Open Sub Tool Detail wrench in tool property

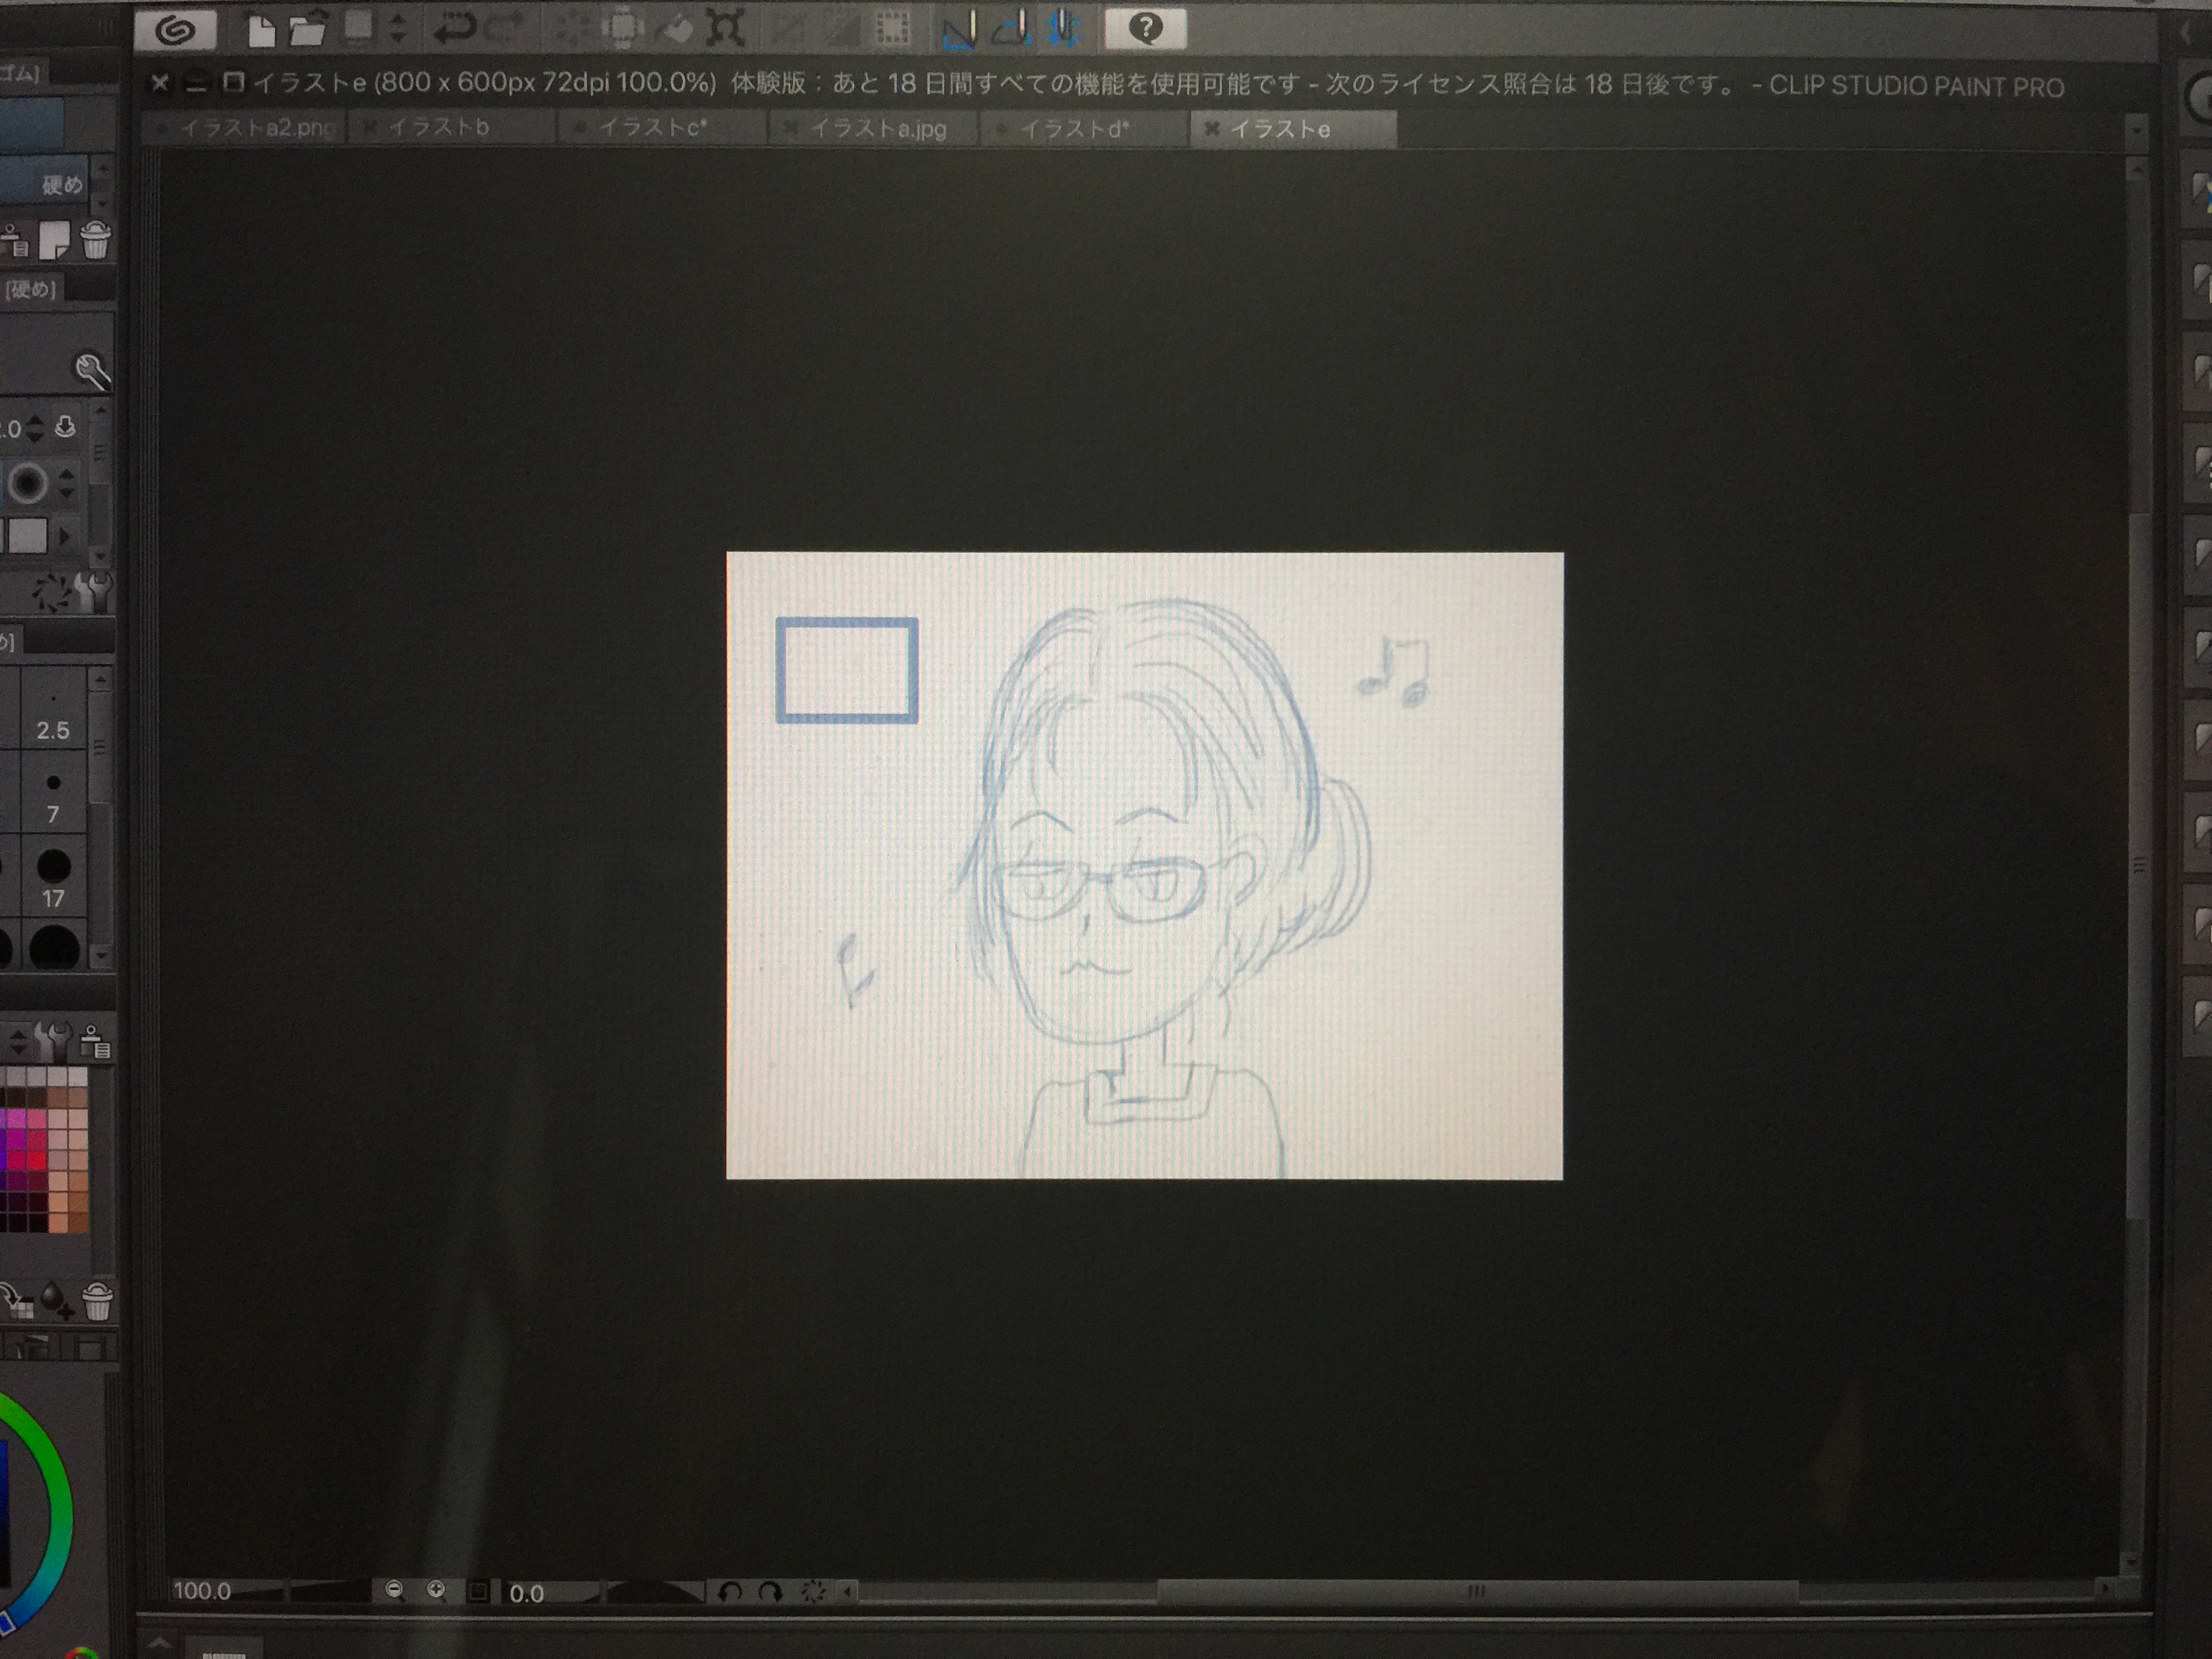(x=92, y=371)
